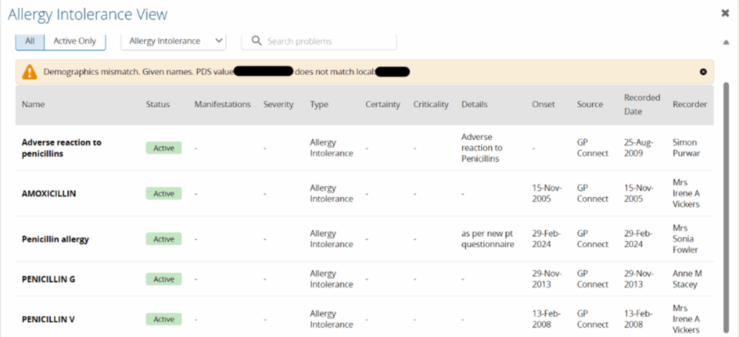Click the recorded date 29-Feb-2024
Screen dimensions: 739x337
point(639,239)
